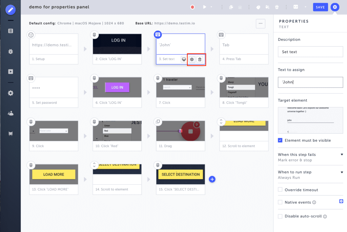Click the trash icon on step 3
This screenshot has width=347, height=232.
click(x=200, y=59)
